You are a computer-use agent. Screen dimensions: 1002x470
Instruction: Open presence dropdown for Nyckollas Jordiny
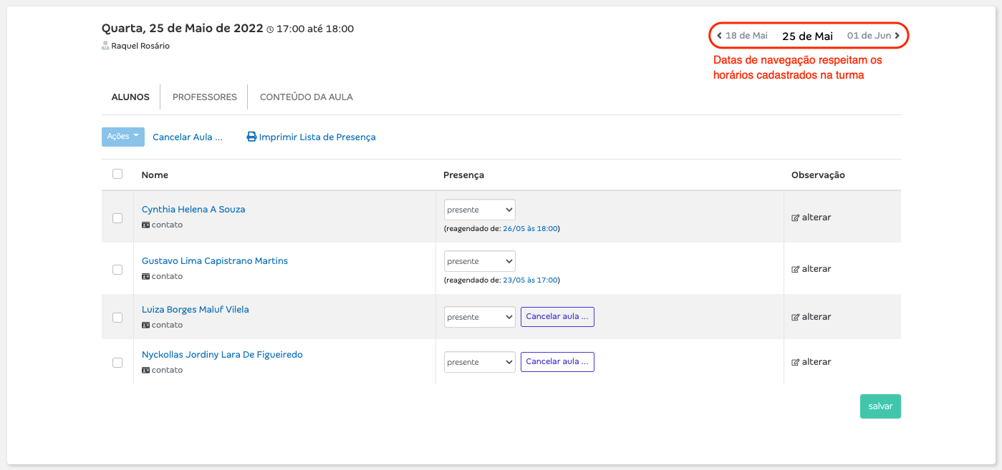coord(480,362)
